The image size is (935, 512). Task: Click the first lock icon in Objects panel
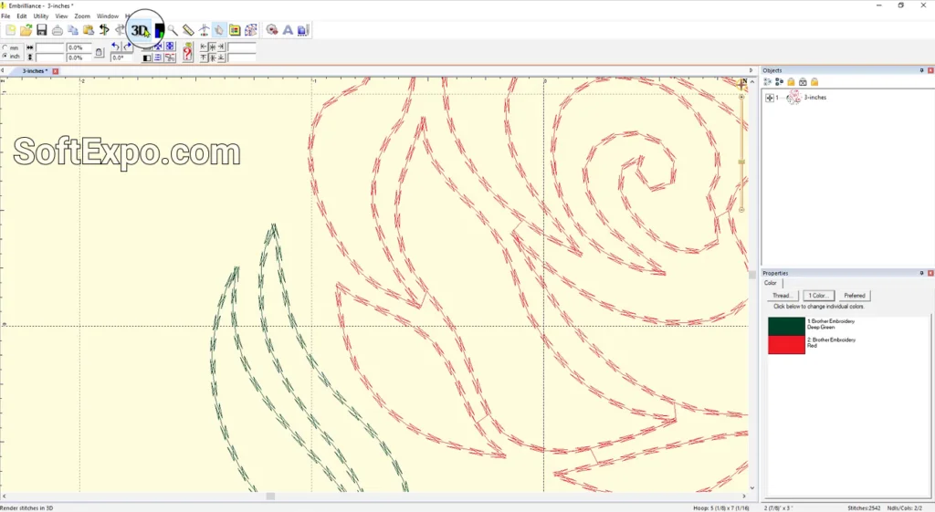click(x=791, y=81)
